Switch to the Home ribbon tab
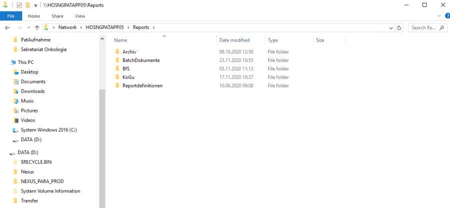450x208 pixels. pos(33,16)
